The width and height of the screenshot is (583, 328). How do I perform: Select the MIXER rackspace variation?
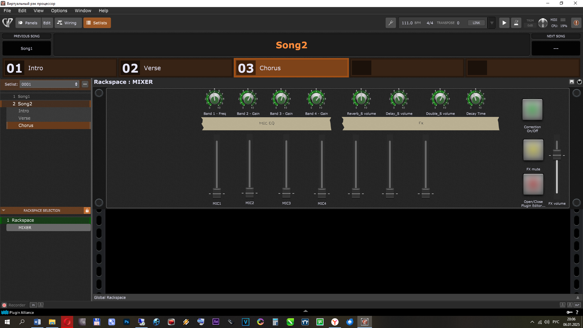coord(49,228)
